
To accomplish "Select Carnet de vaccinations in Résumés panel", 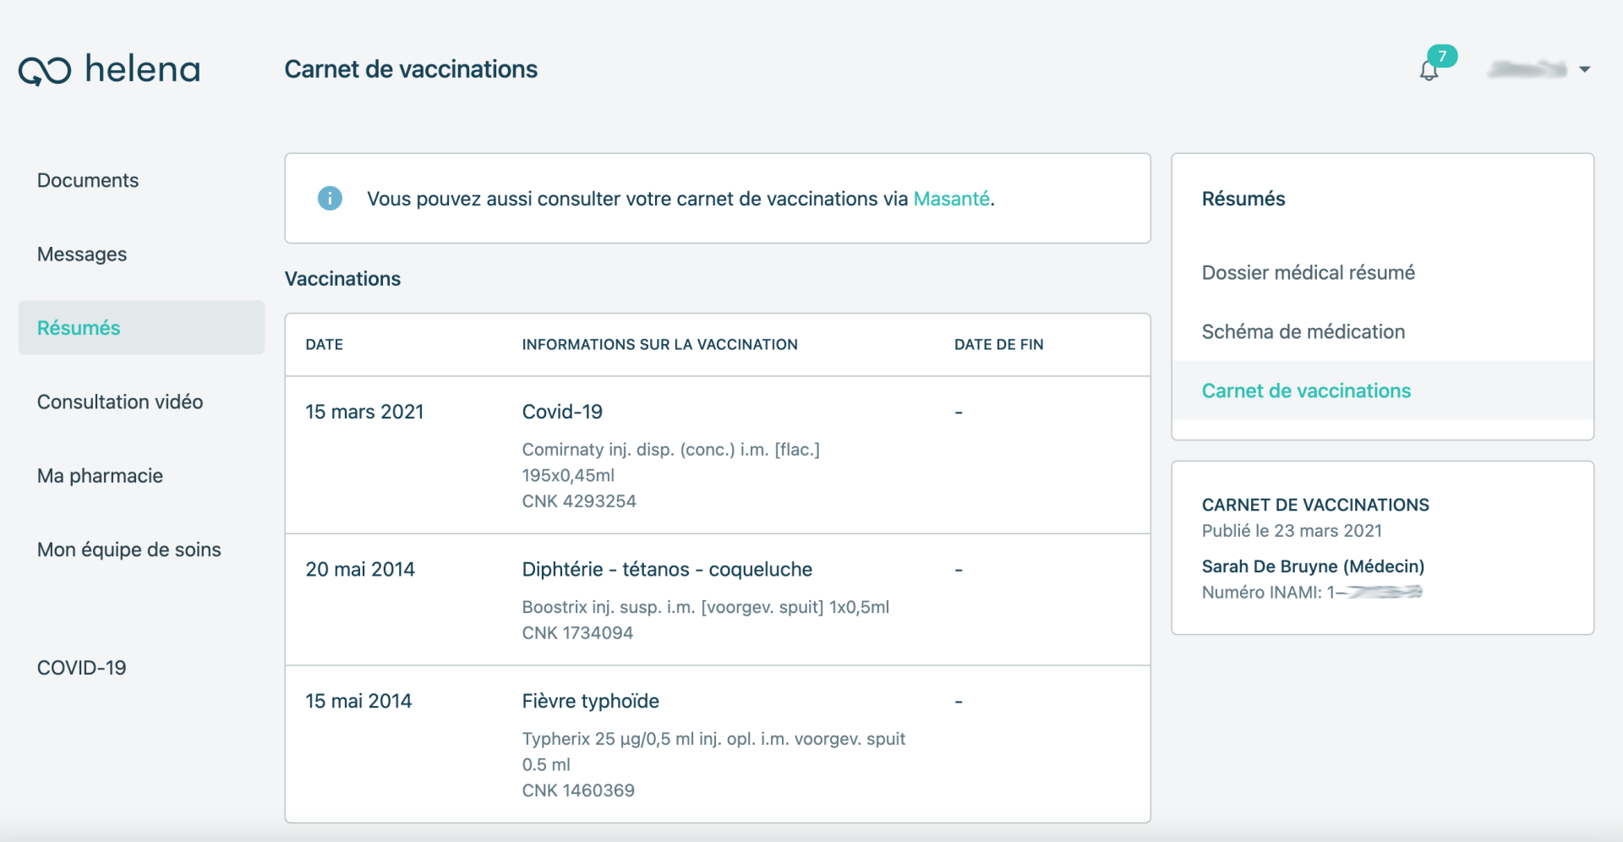I will pyautogui.click(x=1382, y=391).
